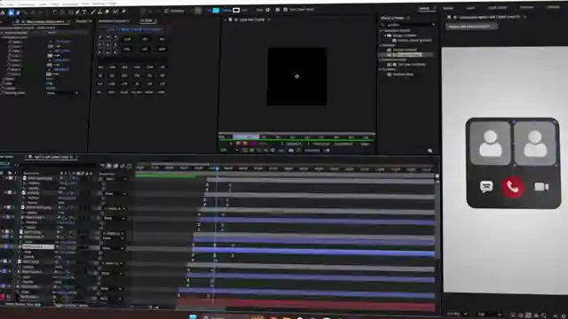The height and width of the screenshot is (319, 568).
Task: Select the Clone Stamp tool
Action: click(100, 12)
